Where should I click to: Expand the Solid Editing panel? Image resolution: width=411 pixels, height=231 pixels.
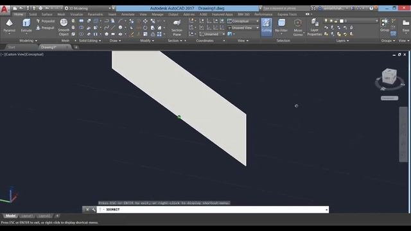[x=90, y=40]
